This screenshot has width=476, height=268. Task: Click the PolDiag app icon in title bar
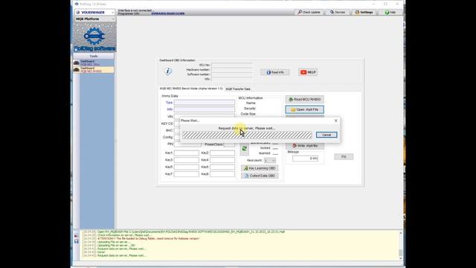pyautogui.click(x=77, y=4)
